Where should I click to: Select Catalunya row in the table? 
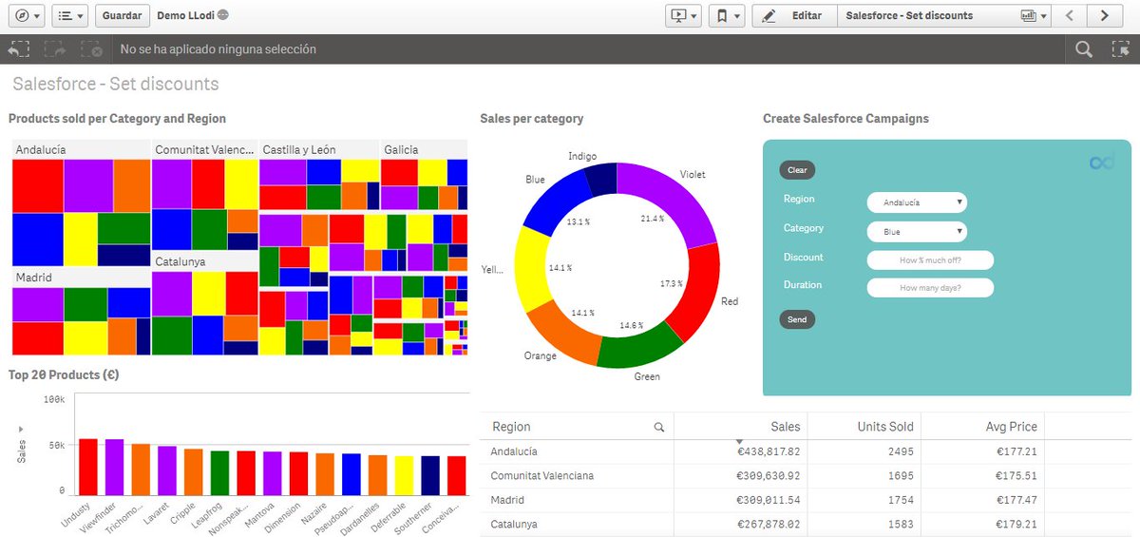tap(514, 524)
